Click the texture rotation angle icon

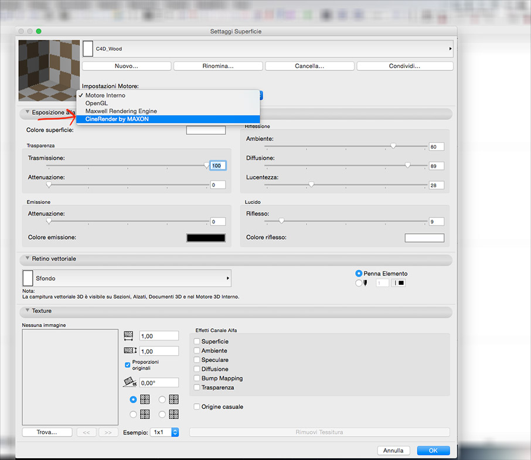coord(129,383)
